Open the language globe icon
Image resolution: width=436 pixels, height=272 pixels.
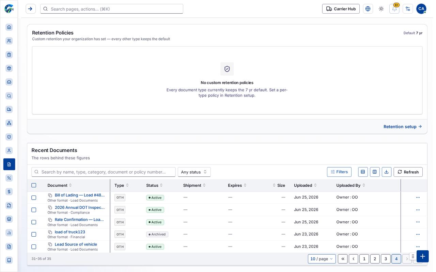[368, 9]
